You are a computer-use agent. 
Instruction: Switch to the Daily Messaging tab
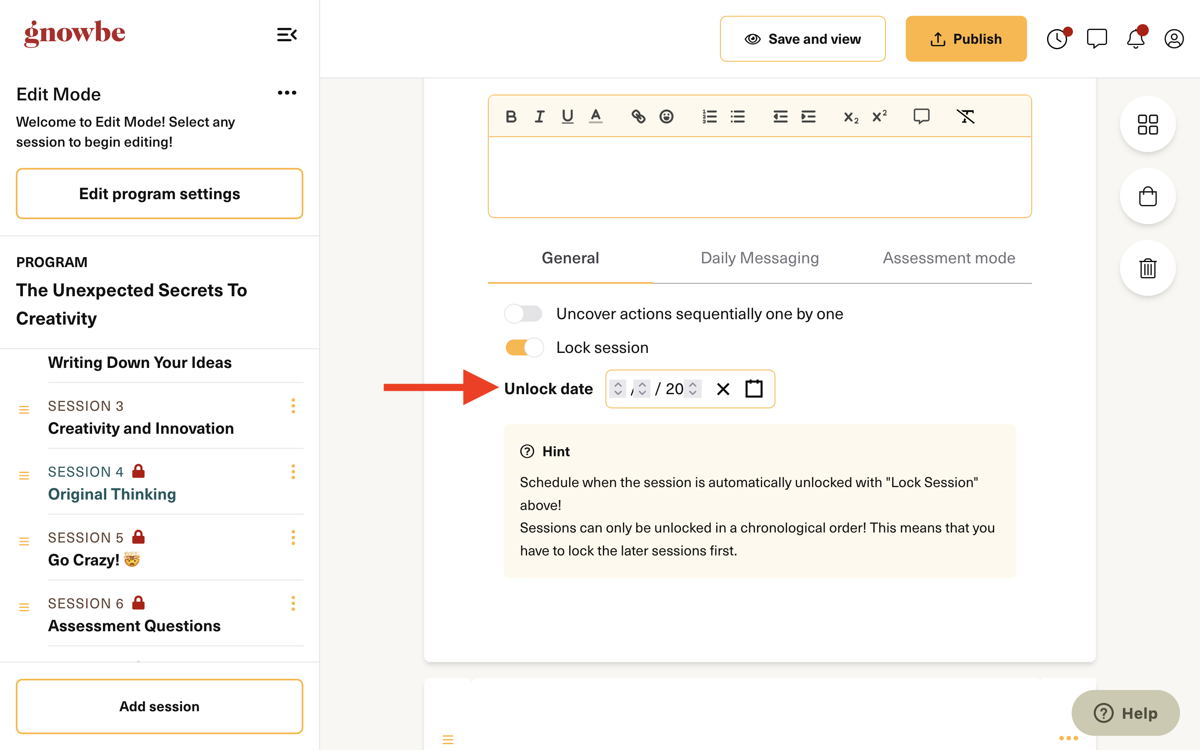pyautogui.click(x=760, y=258)
